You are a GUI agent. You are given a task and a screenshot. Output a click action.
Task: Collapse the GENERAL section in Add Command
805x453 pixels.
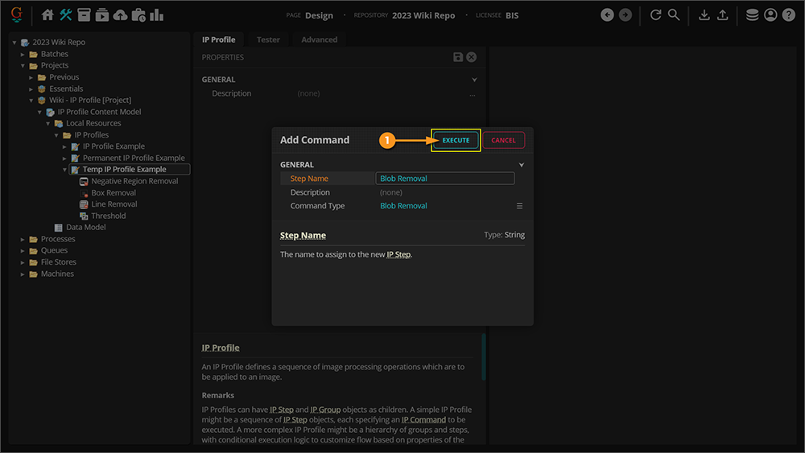pos(522,165)
